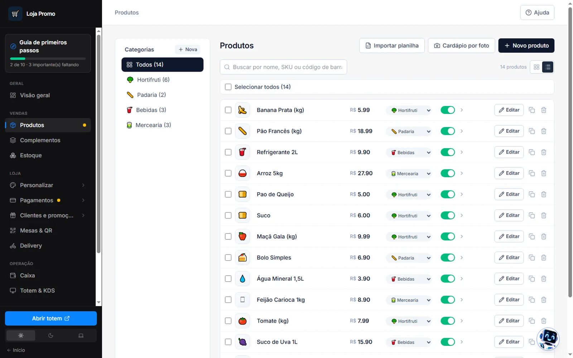Go to Estoque in the sidebar
Screen dimensions: 573x358
click(x=48, y=155)
